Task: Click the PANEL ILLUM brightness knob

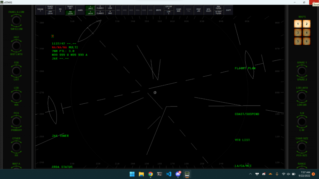Action: 16,20
